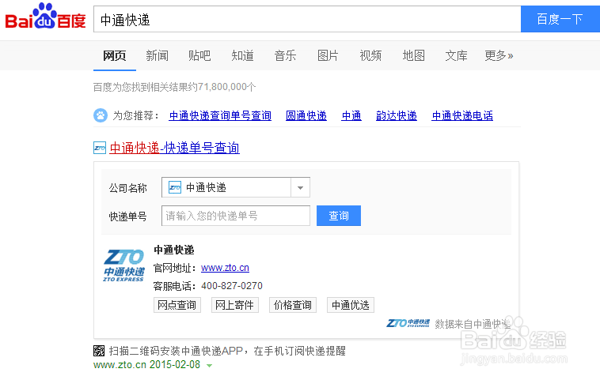600x380 pixels.
Task: Expand the green arrow after 2015-02-08
Action: (209, 366)
